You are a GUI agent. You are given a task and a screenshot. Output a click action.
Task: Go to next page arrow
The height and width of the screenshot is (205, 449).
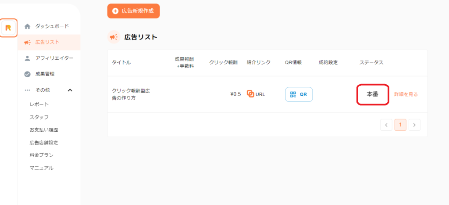click(x=414, y=125)
